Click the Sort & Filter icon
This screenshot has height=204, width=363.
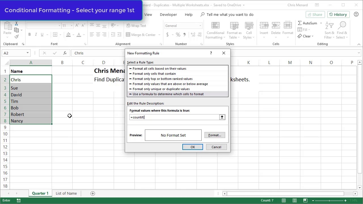point(329,26)
